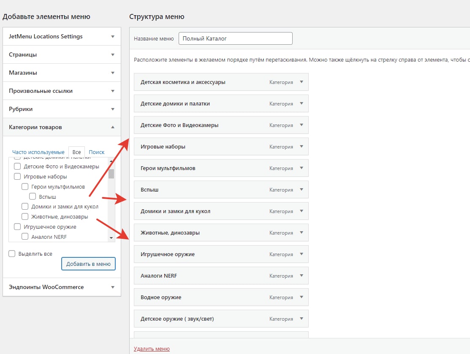Select the Вспыш menu item title

149,190
